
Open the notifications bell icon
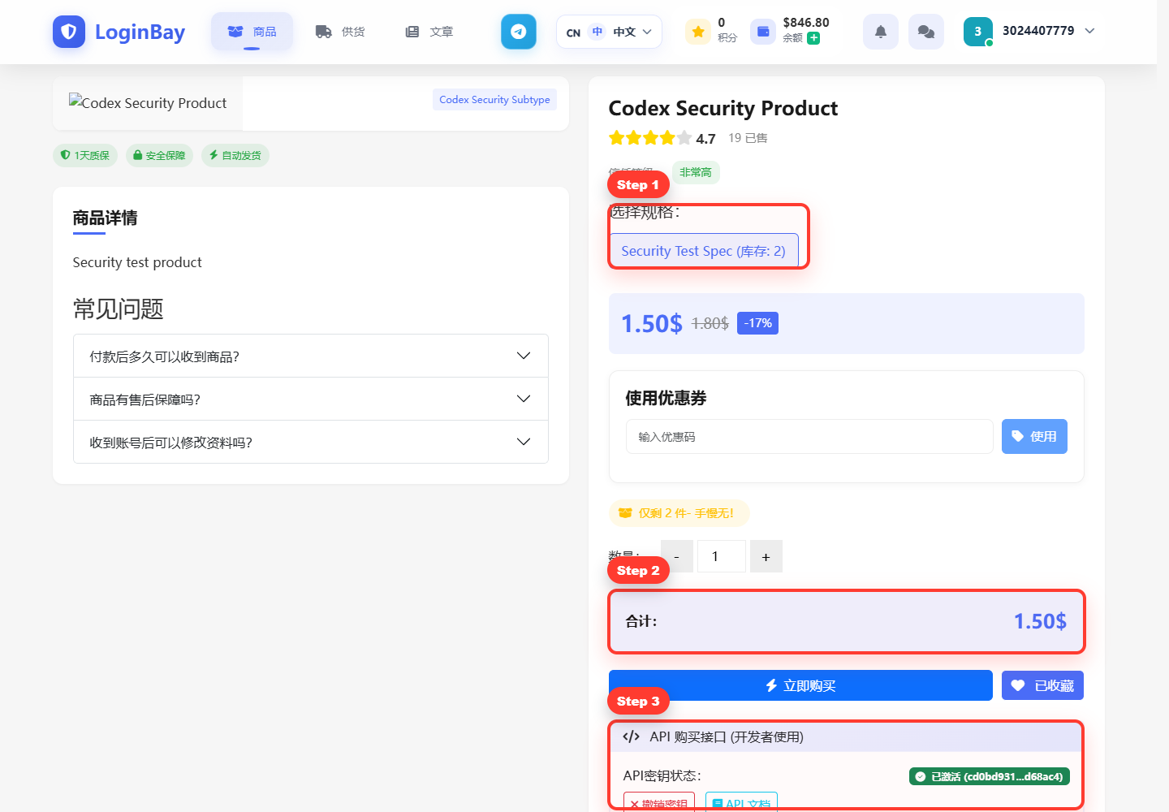[x=881, y=32]
